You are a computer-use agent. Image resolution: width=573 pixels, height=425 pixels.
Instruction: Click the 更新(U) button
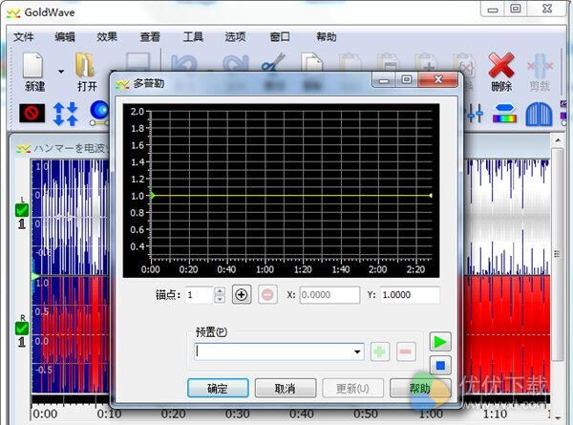352,388
